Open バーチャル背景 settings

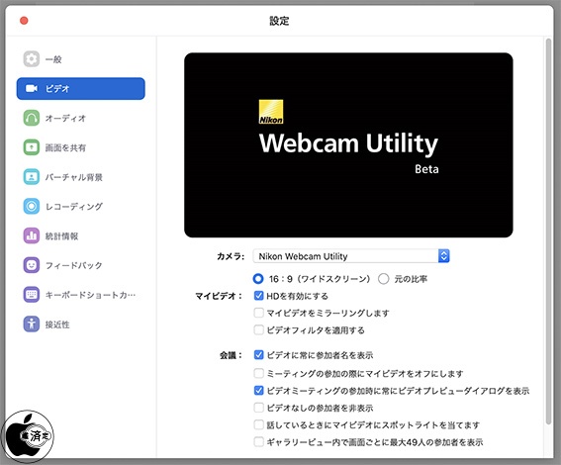point(81,177)
